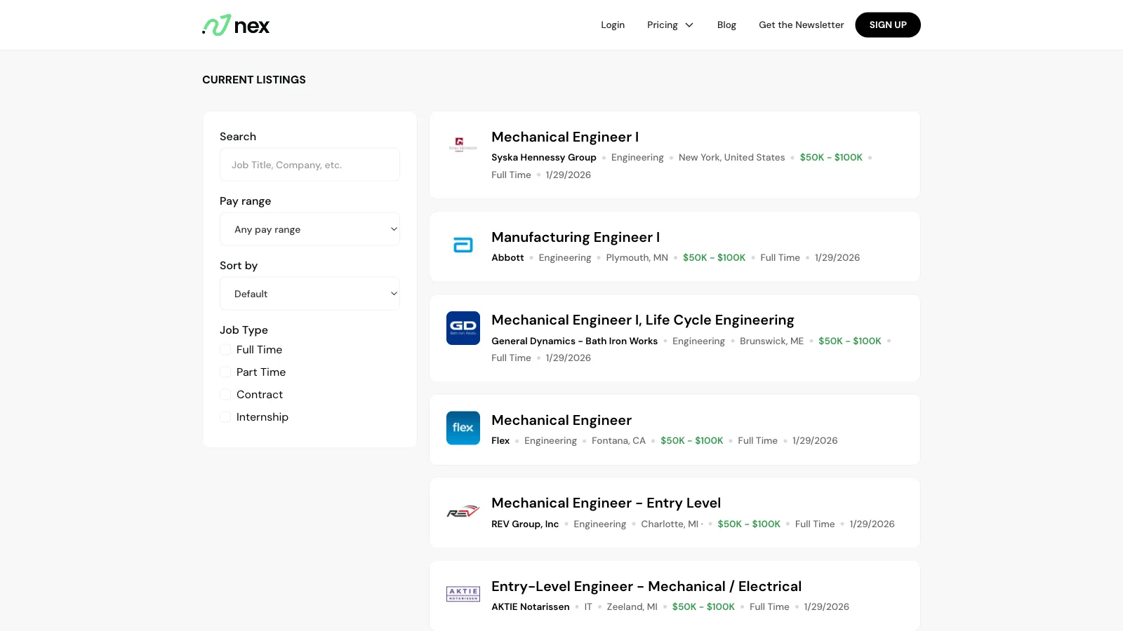The image size is (1123, 631).
Task: Tick the Contract job type checkbox
Action: pyautogui.click(x=225, y=395)
